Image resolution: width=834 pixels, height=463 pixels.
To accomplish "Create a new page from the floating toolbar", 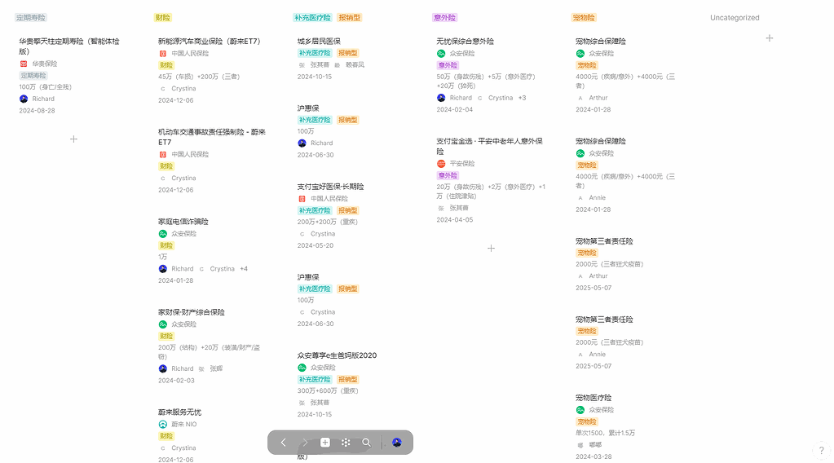I will (325, 443).
